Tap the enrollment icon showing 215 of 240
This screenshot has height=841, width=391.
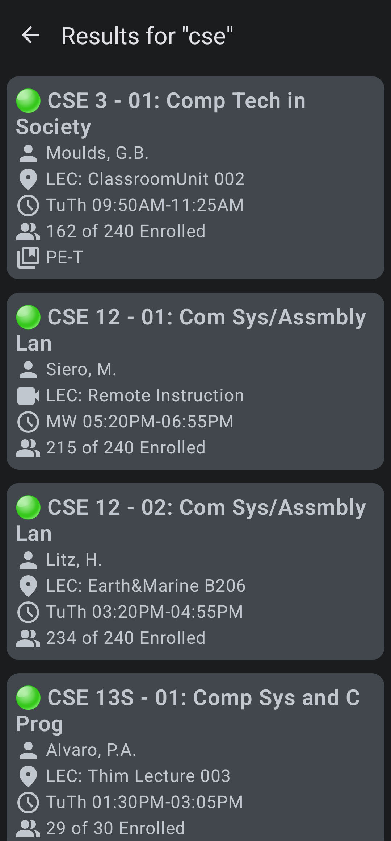pyautogui.click(x=29, y=447)
